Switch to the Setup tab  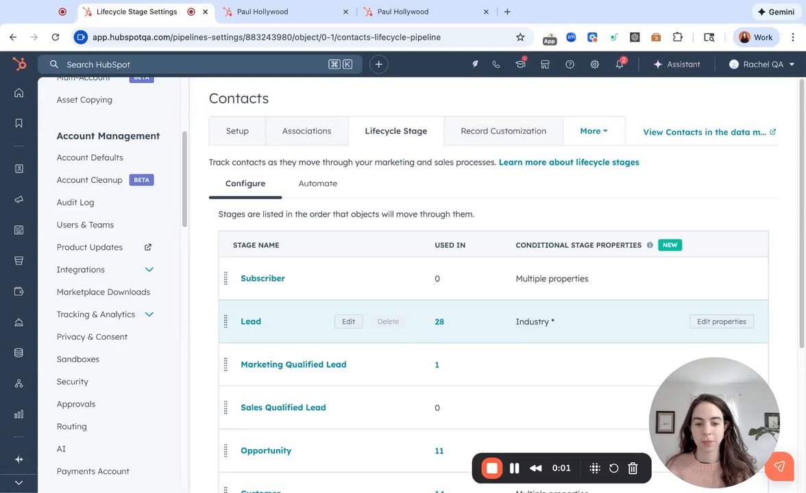pyautogui.click(x=237, y=131)
